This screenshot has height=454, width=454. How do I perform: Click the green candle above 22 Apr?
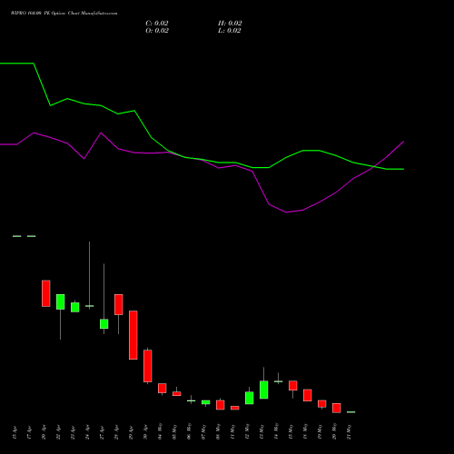61,301
